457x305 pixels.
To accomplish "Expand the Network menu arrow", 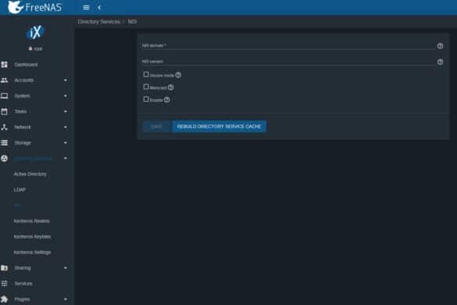I will point(66,127).
